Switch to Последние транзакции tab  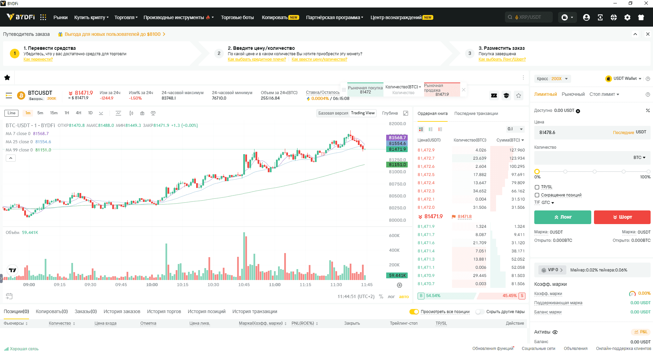476,114
